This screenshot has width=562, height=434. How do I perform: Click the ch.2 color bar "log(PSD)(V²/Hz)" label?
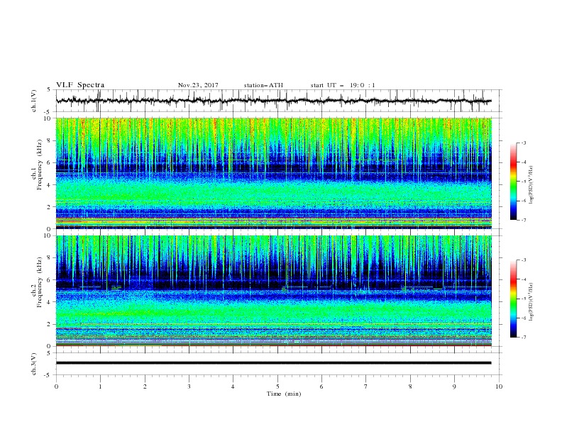[531, 301]
